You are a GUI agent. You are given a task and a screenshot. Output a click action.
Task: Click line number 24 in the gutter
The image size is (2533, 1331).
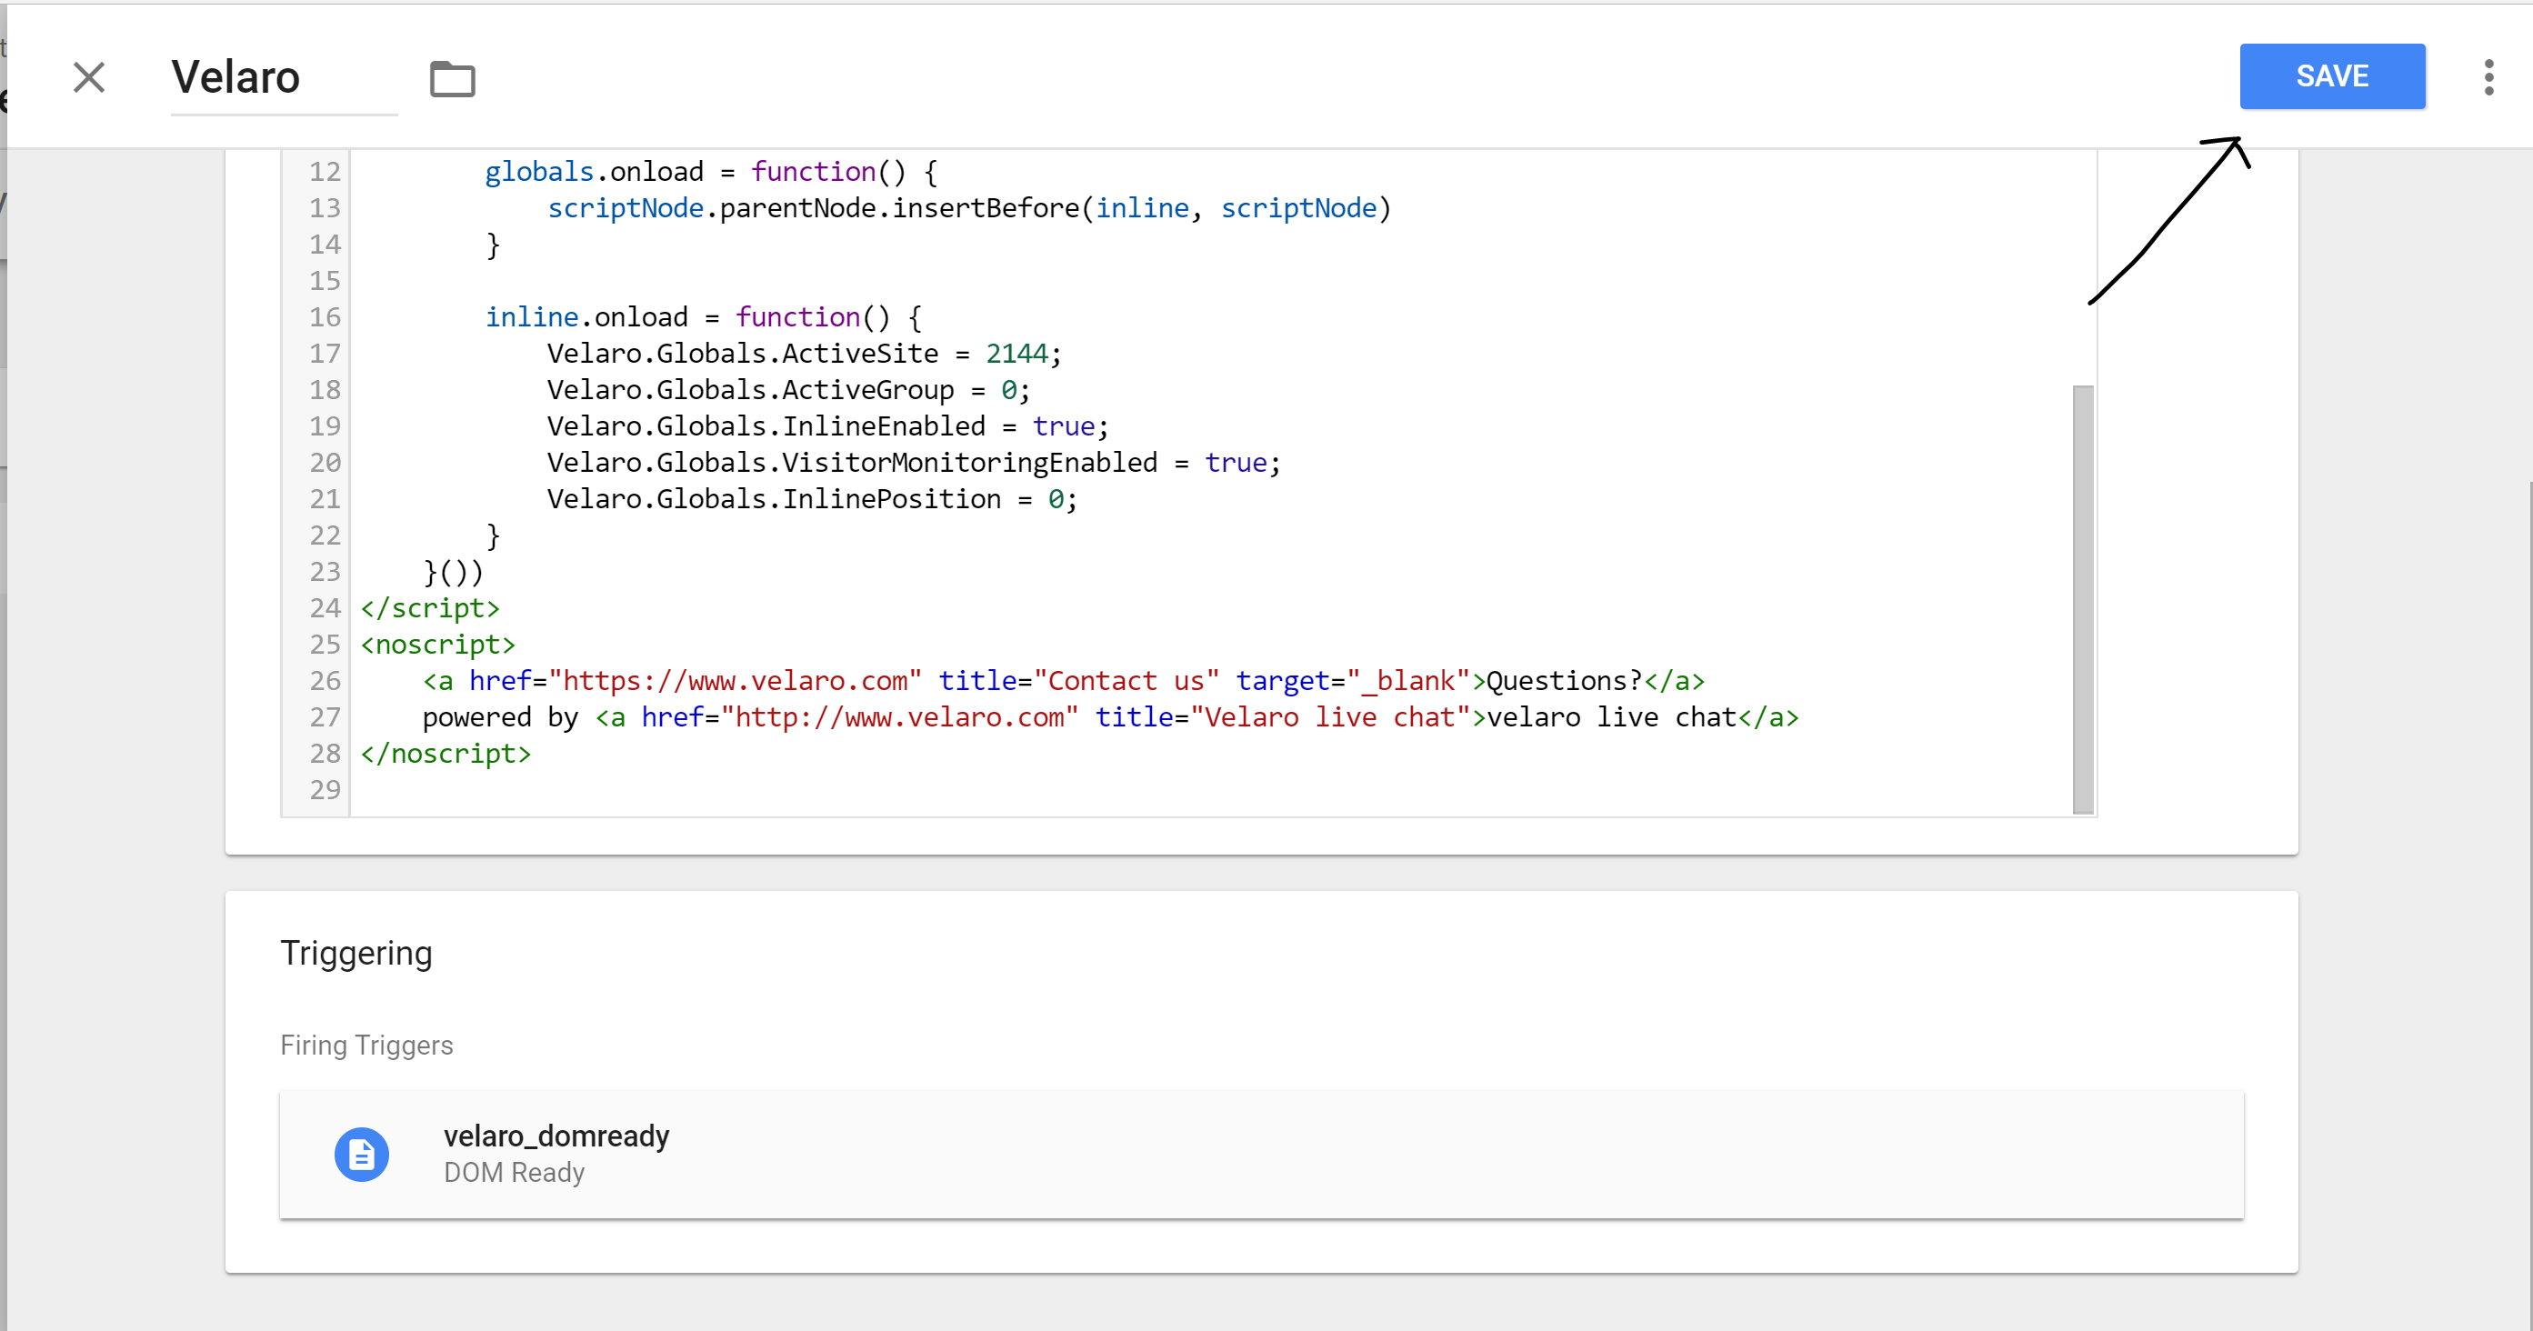325,608
